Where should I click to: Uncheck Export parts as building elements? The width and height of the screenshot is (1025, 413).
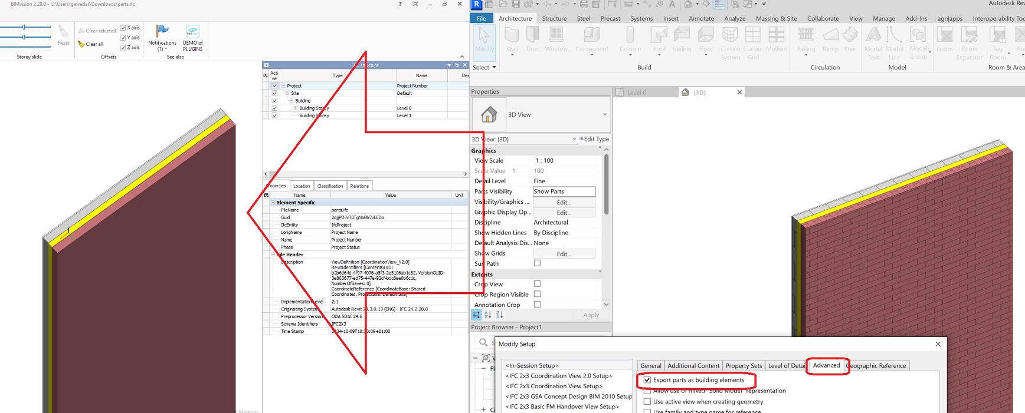click(647, 380)
